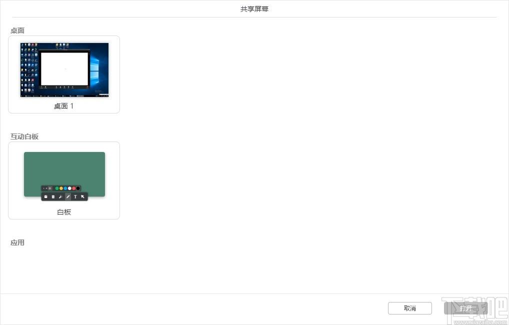Screen dimensions: 509x325
Task: Select the 白板 whiteboard card
Action: [x=64, y=180]
